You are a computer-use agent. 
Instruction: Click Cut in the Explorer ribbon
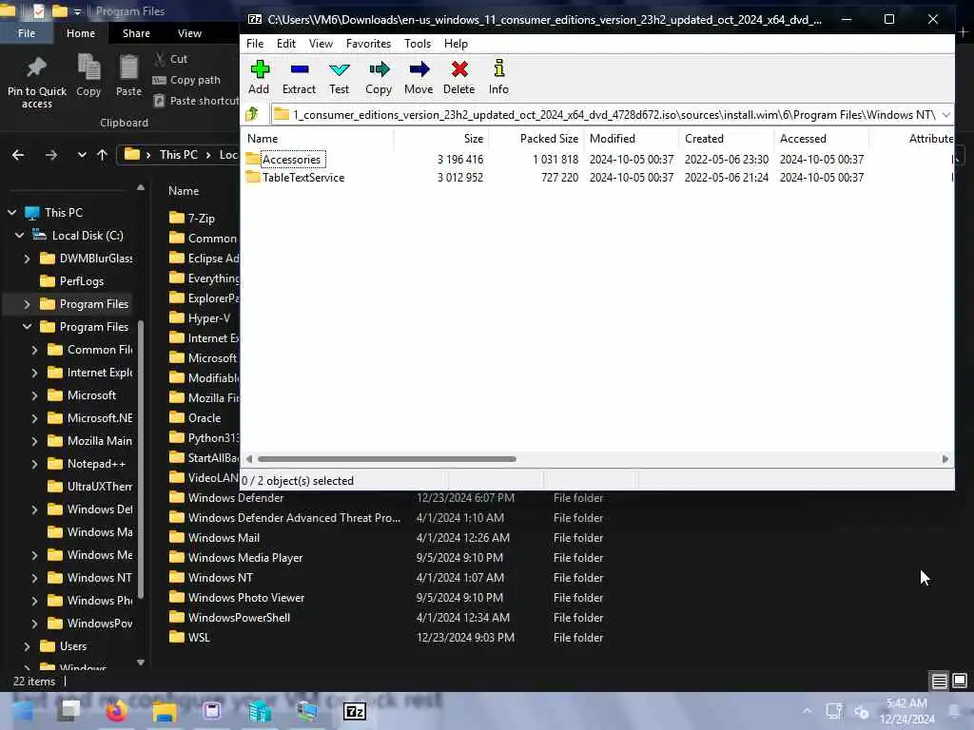(171, 59)
